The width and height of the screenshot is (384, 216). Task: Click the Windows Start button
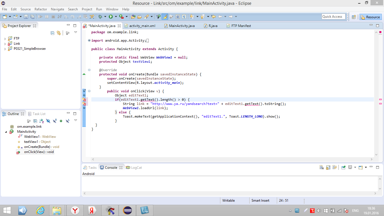[x=7, y=210]
